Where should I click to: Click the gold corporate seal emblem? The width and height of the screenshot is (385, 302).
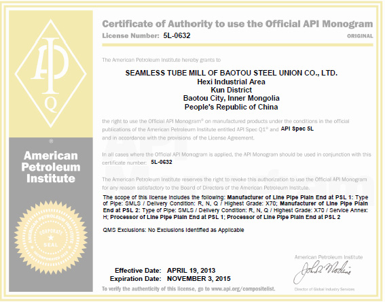pyautogui.click(x=51, y=237)
